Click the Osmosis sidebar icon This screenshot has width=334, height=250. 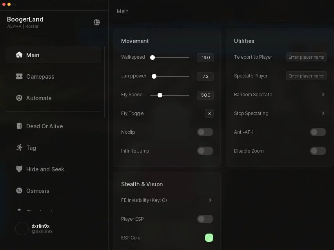point(19,191)
